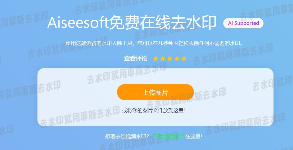The image size is (293, 150).
Task: Click the second yellow rating star
Action: pyautogui.click(x=163, y=59)
